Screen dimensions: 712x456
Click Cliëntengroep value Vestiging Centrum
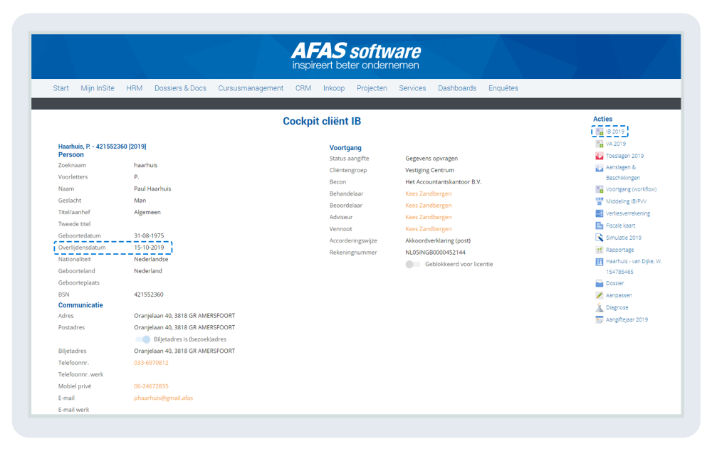tap(429, 171)
